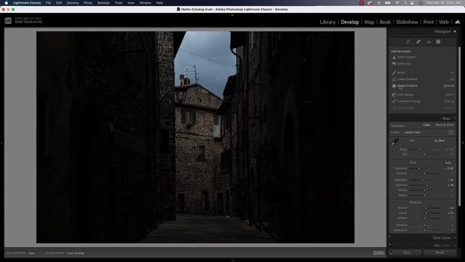The image size is (465, 262).
Task: Click the Select Subject mask icon
Action: 394,57
